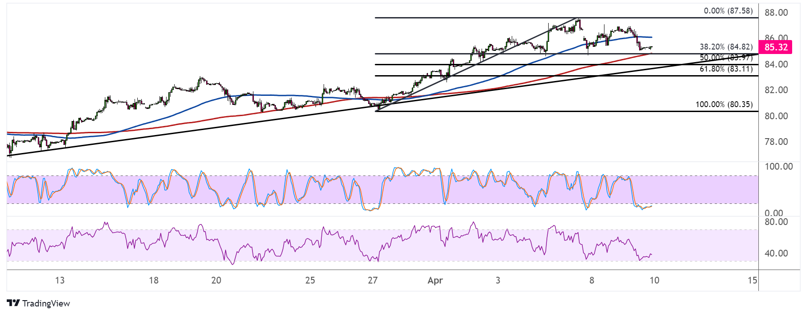Click the 27 date label on time axis

coord(373,280)
